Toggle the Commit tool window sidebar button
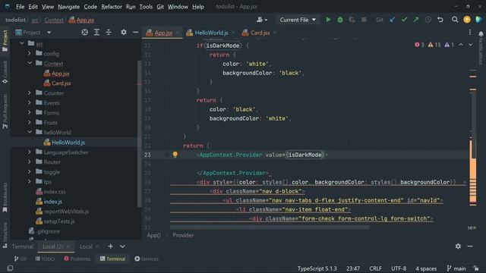 point(5,72)
